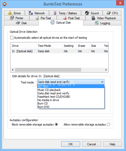Click the Seeking column header

(69, 46)
